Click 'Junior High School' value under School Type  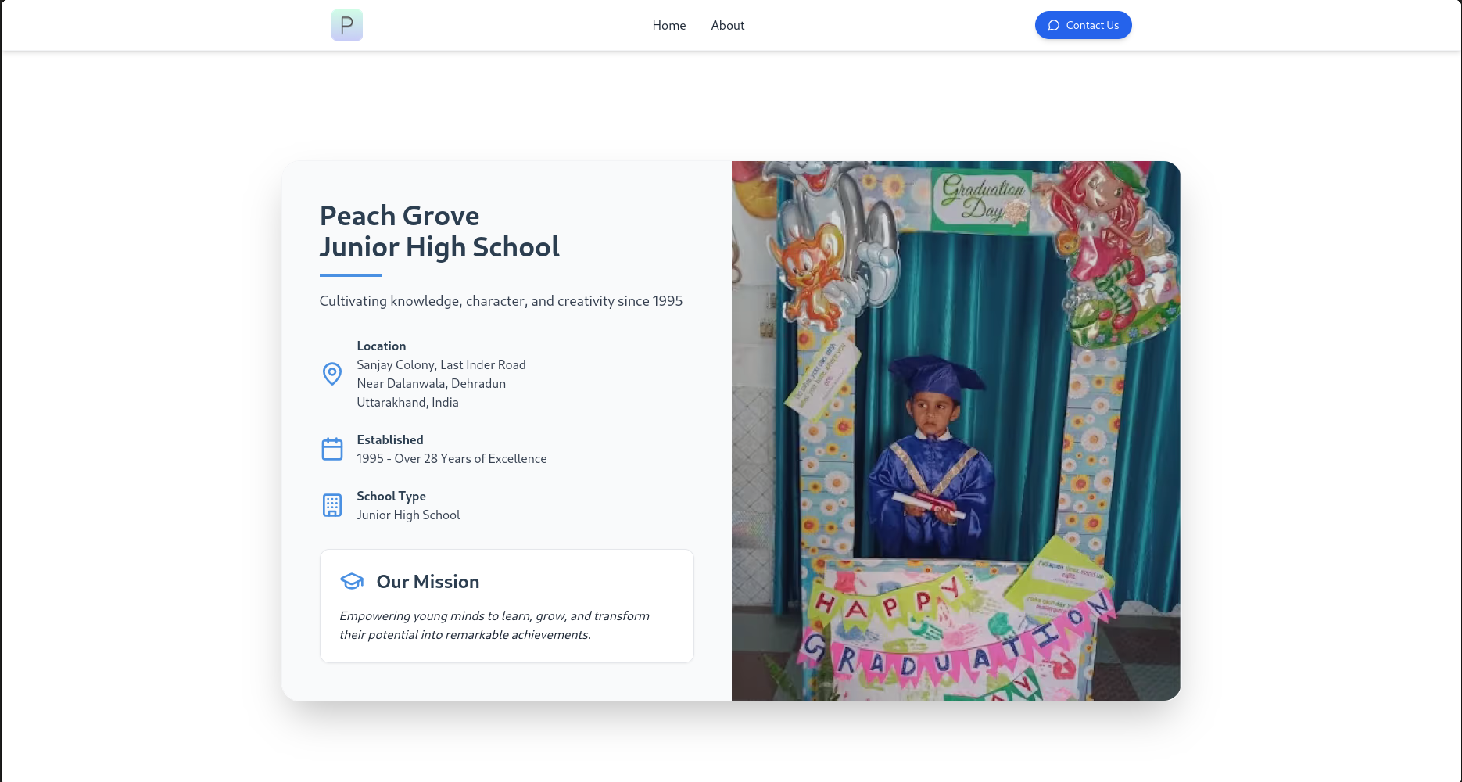click(x=409, y=515)
